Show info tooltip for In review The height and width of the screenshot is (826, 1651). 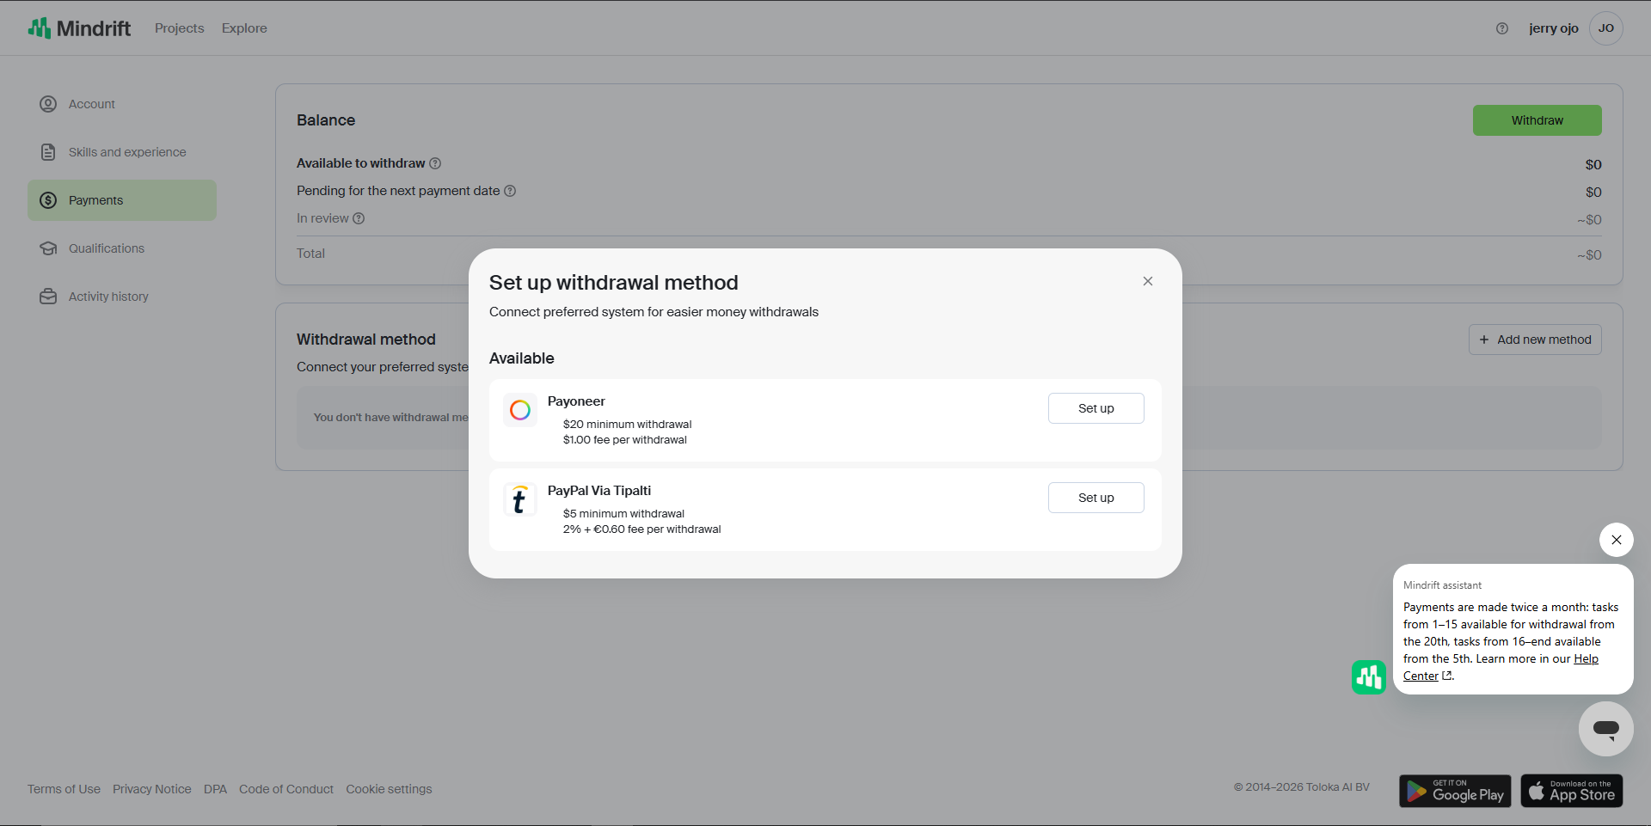(x=359, y=218)
